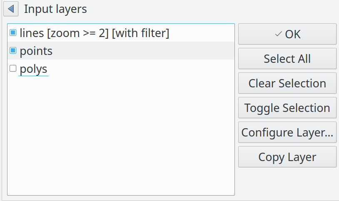Select the 'lines [zoom >= 2] [with filter]' entry
The image size is (339, 201).
point(94,33)
